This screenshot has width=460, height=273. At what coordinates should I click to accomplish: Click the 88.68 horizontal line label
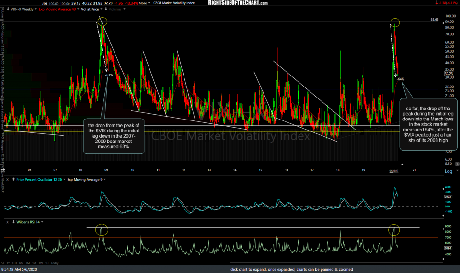pos(435,20)
